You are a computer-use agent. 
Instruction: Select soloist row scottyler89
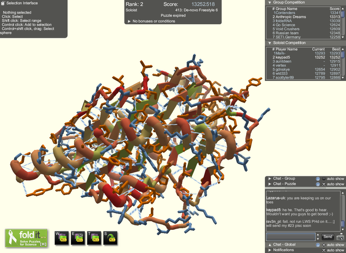(304, 78)
